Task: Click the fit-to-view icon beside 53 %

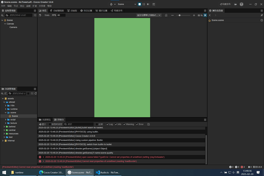Action: pyautogui.click(x=205, y=15)
